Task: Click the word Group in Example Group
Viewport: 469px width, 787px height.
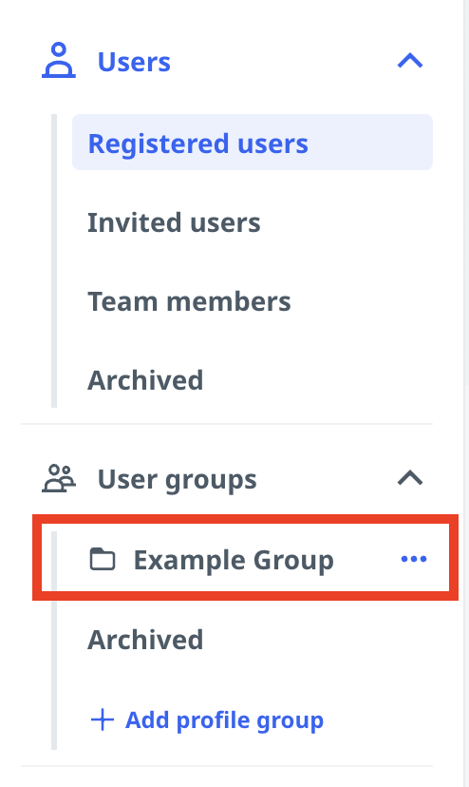Action: (293, 561)
